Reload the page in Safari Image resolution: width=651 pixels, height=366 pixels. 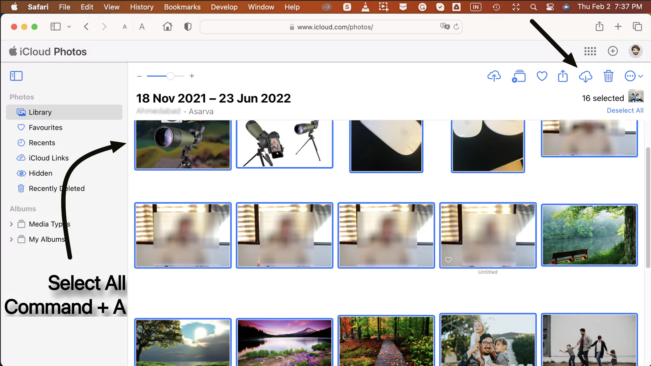(456, 26)
